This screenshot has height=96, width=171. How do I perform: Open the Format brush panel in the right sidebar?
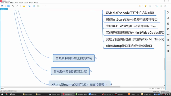(168, 18)
